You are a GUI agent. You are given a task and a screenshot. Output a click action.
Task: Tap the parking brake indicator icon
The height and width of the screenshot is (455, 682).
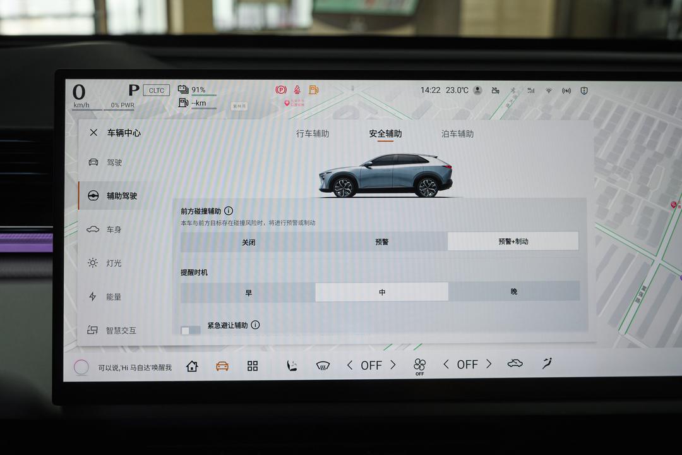click(x=281, y=90)
